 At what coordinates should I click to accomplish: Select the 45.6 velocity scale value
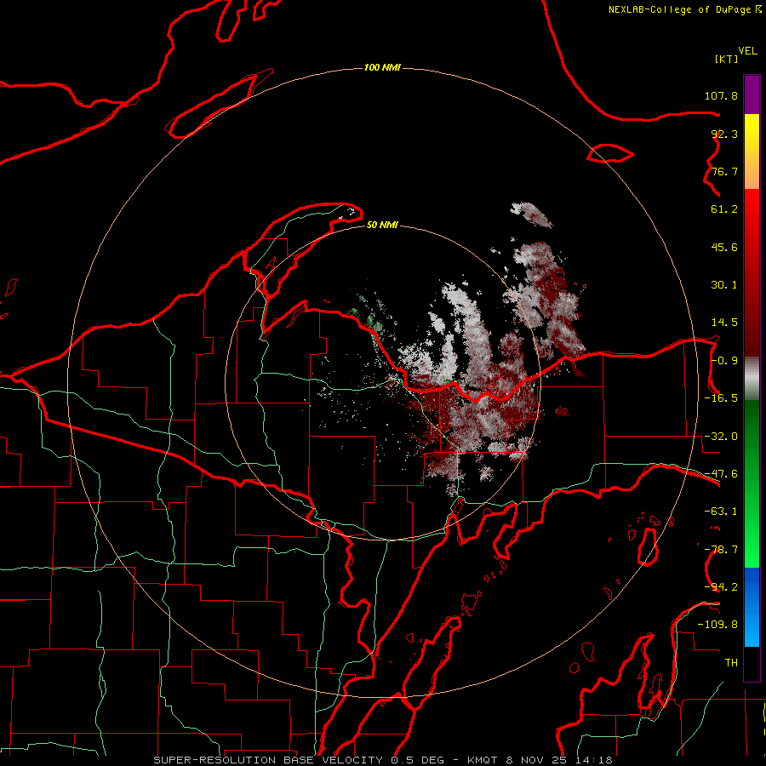724,247
